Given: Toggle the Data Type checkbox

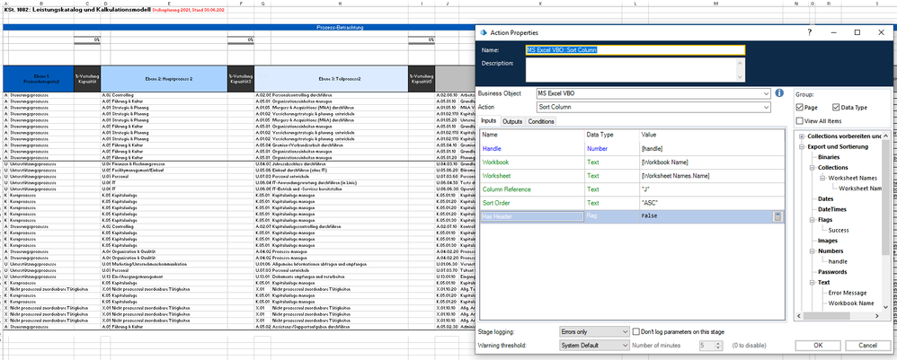Looking at the screenshot, I should [837, 107].
